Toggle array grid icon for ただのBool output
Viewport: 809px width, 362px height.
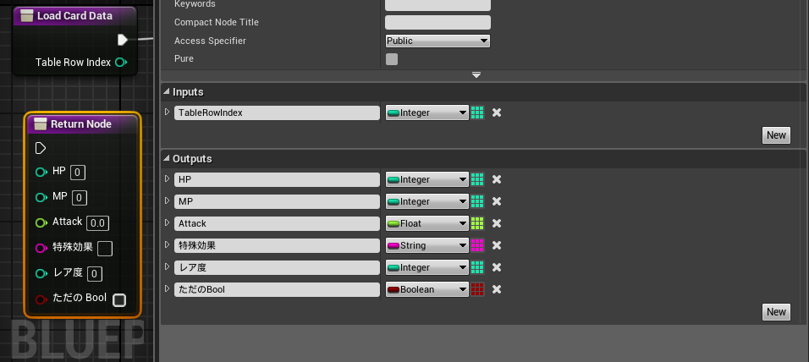pyautogui.click(x=477, y=289)
